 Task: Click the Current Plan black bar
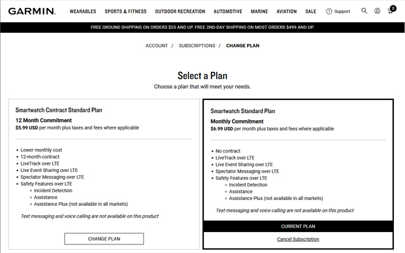[298, 226]
